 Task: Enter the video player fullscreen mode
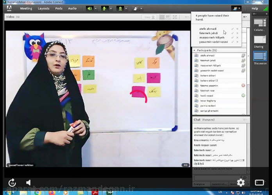(259, 182)
